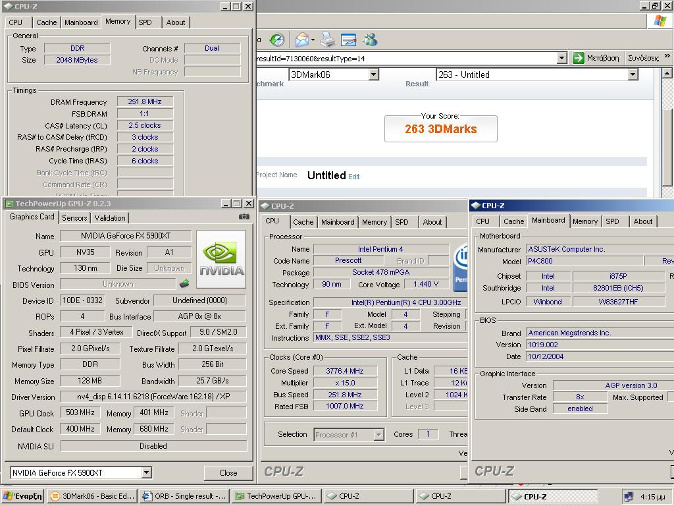Click the green Go arrow button
The image size is (674, 506).
tap(579, 58)
